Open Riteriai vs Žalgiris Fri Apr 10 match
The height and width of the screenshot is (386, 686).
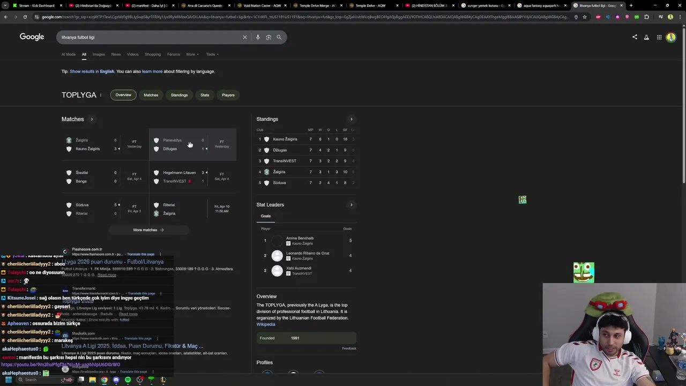[x=192, y=209]
